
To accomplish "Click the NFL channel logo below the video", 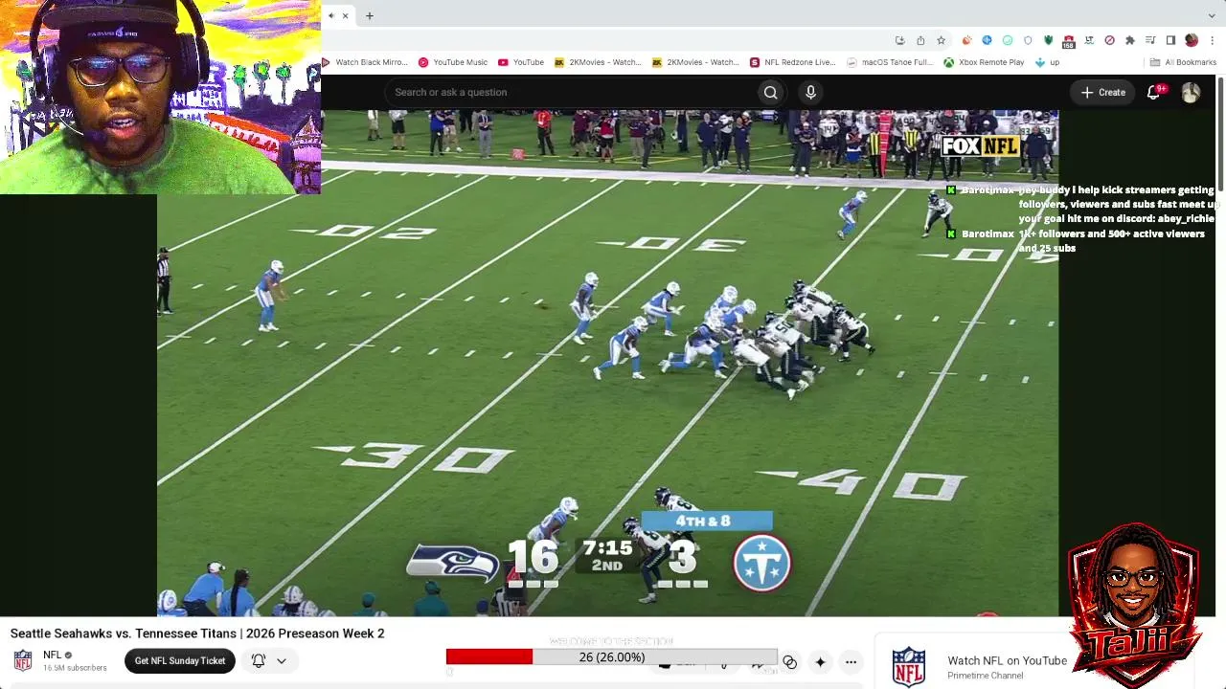I will [x=23, y=660].
